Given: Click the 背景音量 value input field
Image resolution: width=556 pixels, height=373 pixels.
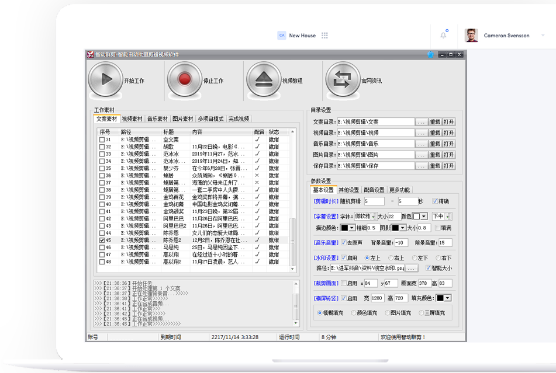Looking at the screenshot, I should [402, 242].
